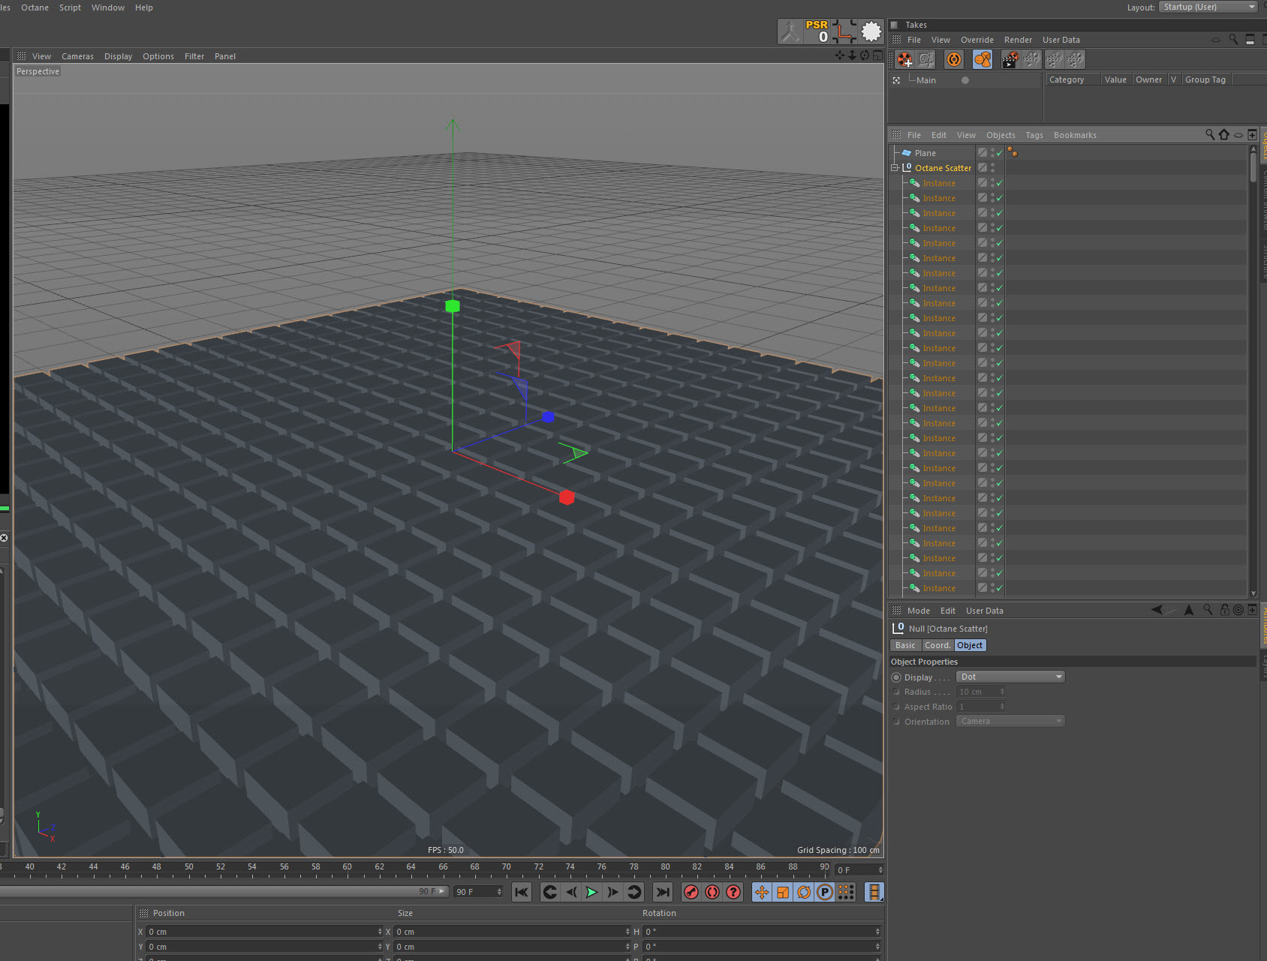Click the viewport zoom camera icon
Image resolution: width=1267 pixels, height=961 pixels.
(x=852, y=56)
